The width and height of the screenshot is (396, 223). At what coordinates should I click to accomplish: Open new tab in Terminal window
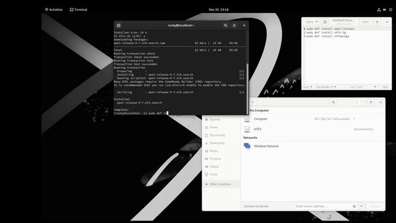[x=118, y=25]
